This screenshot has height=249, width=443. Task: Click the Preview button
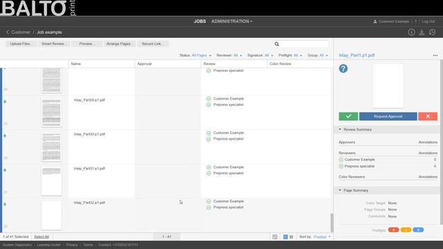(x=87, y=44)
